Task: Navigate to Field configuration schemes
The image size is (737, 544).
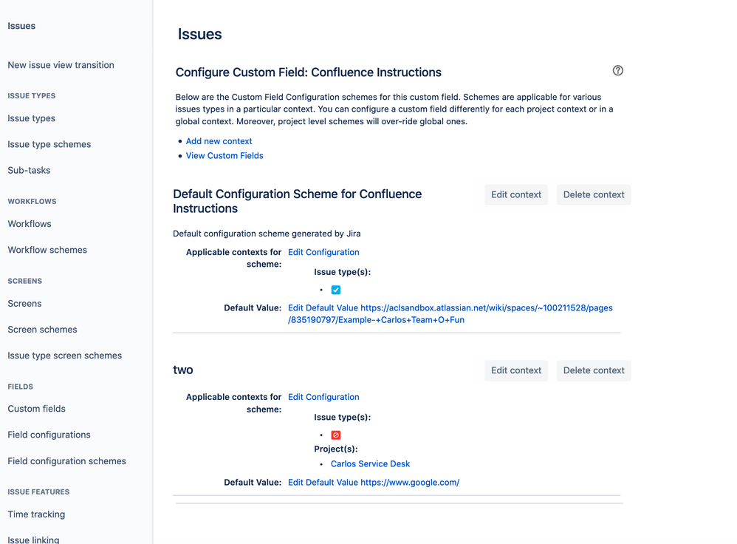Action: [x=67, y=461]
